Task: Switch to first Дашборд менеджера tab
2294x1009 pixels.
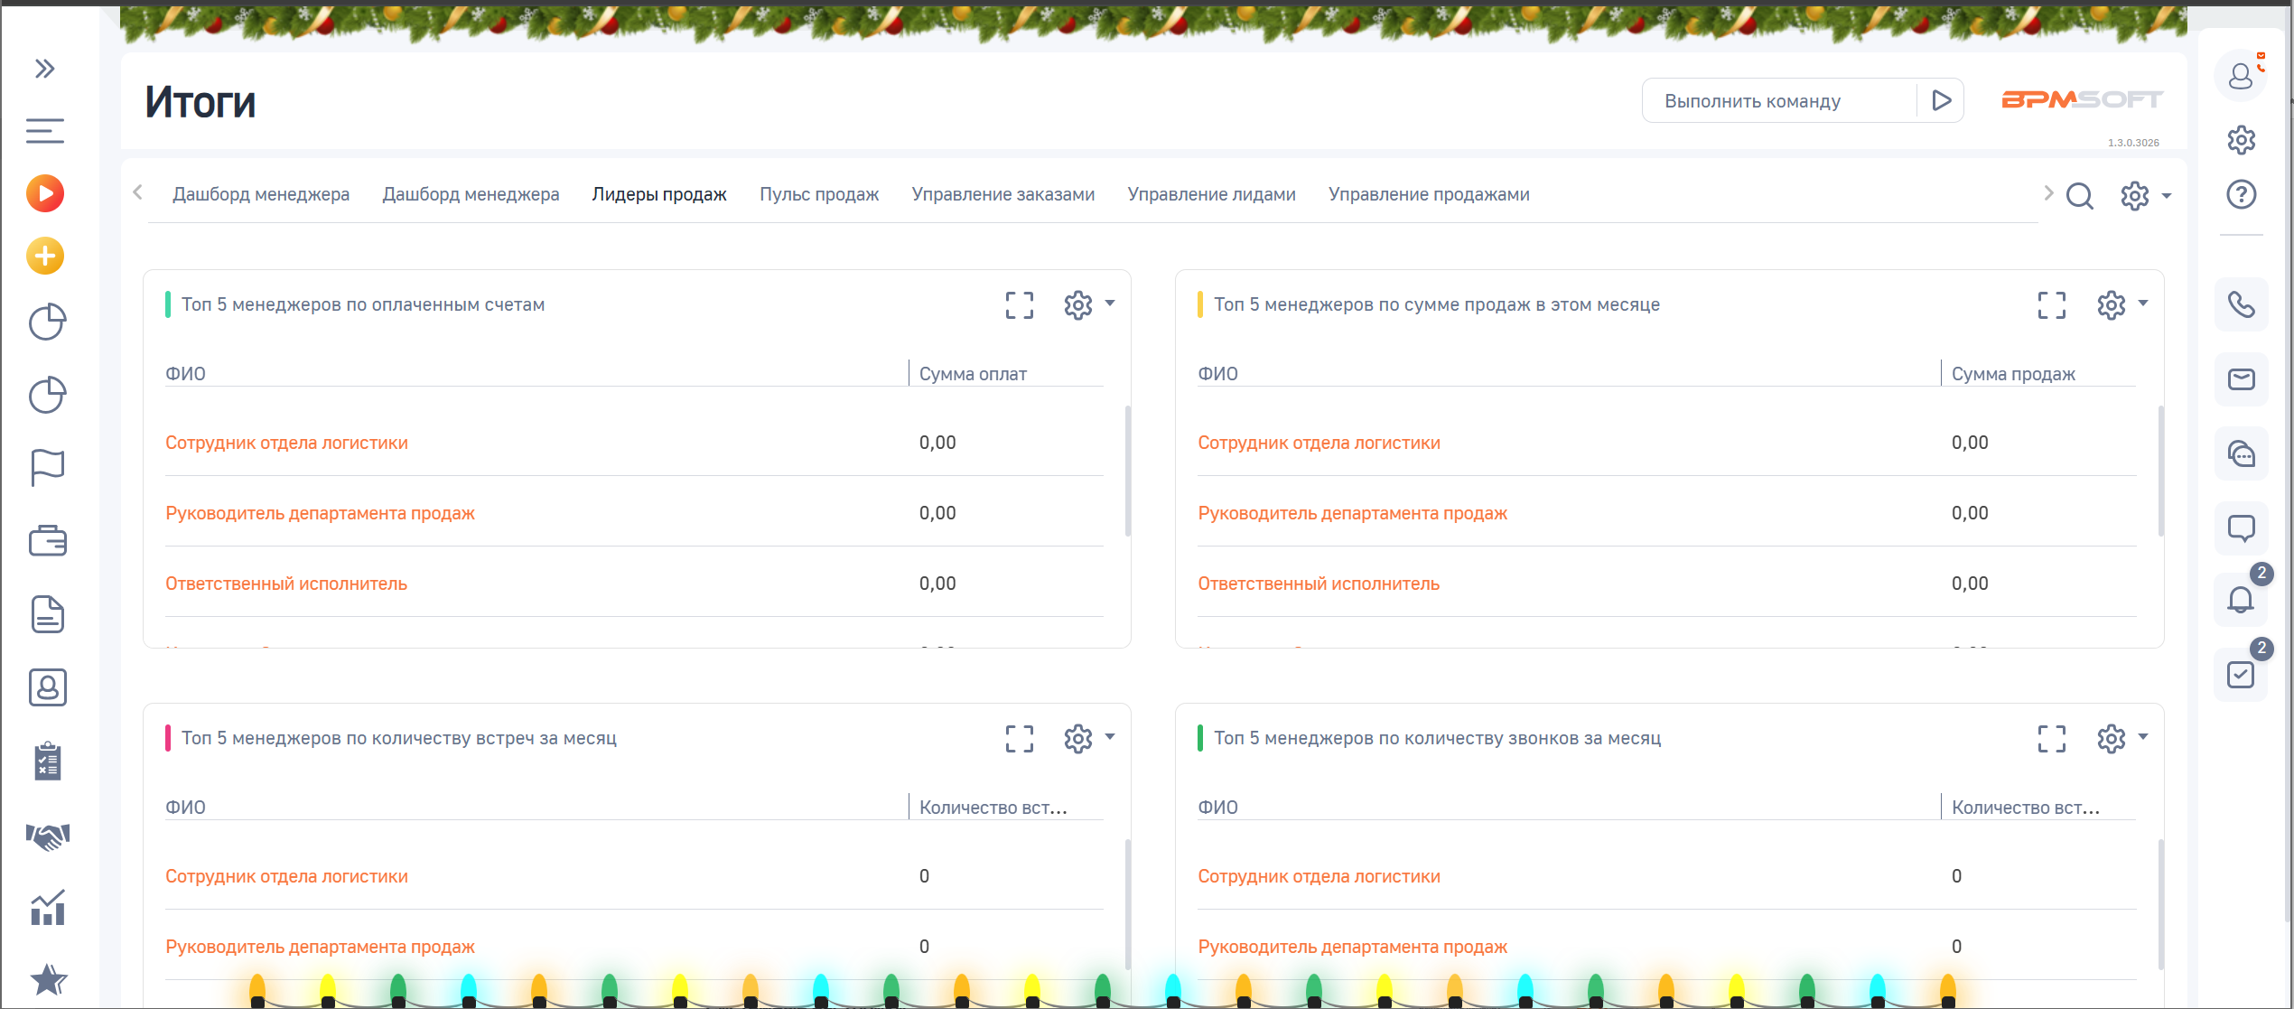Action: pyautogui.click(x=261, y=194)
